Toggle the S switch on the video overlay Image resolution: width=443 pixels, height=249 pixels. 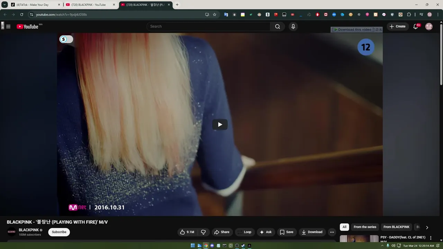[66, 39]
